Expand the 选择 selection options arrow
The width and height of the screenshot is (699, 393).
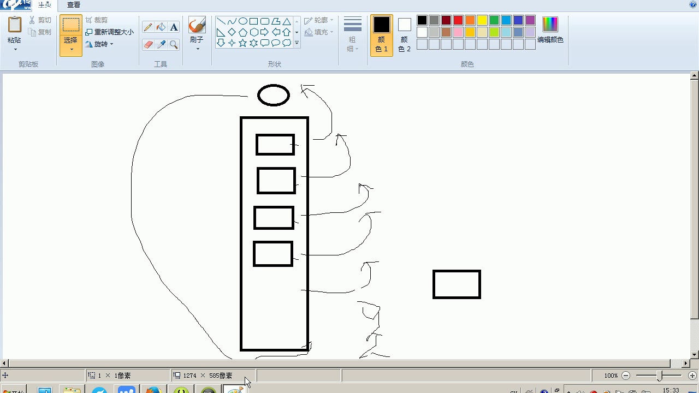pyautogui.click(x=71, y=50)
